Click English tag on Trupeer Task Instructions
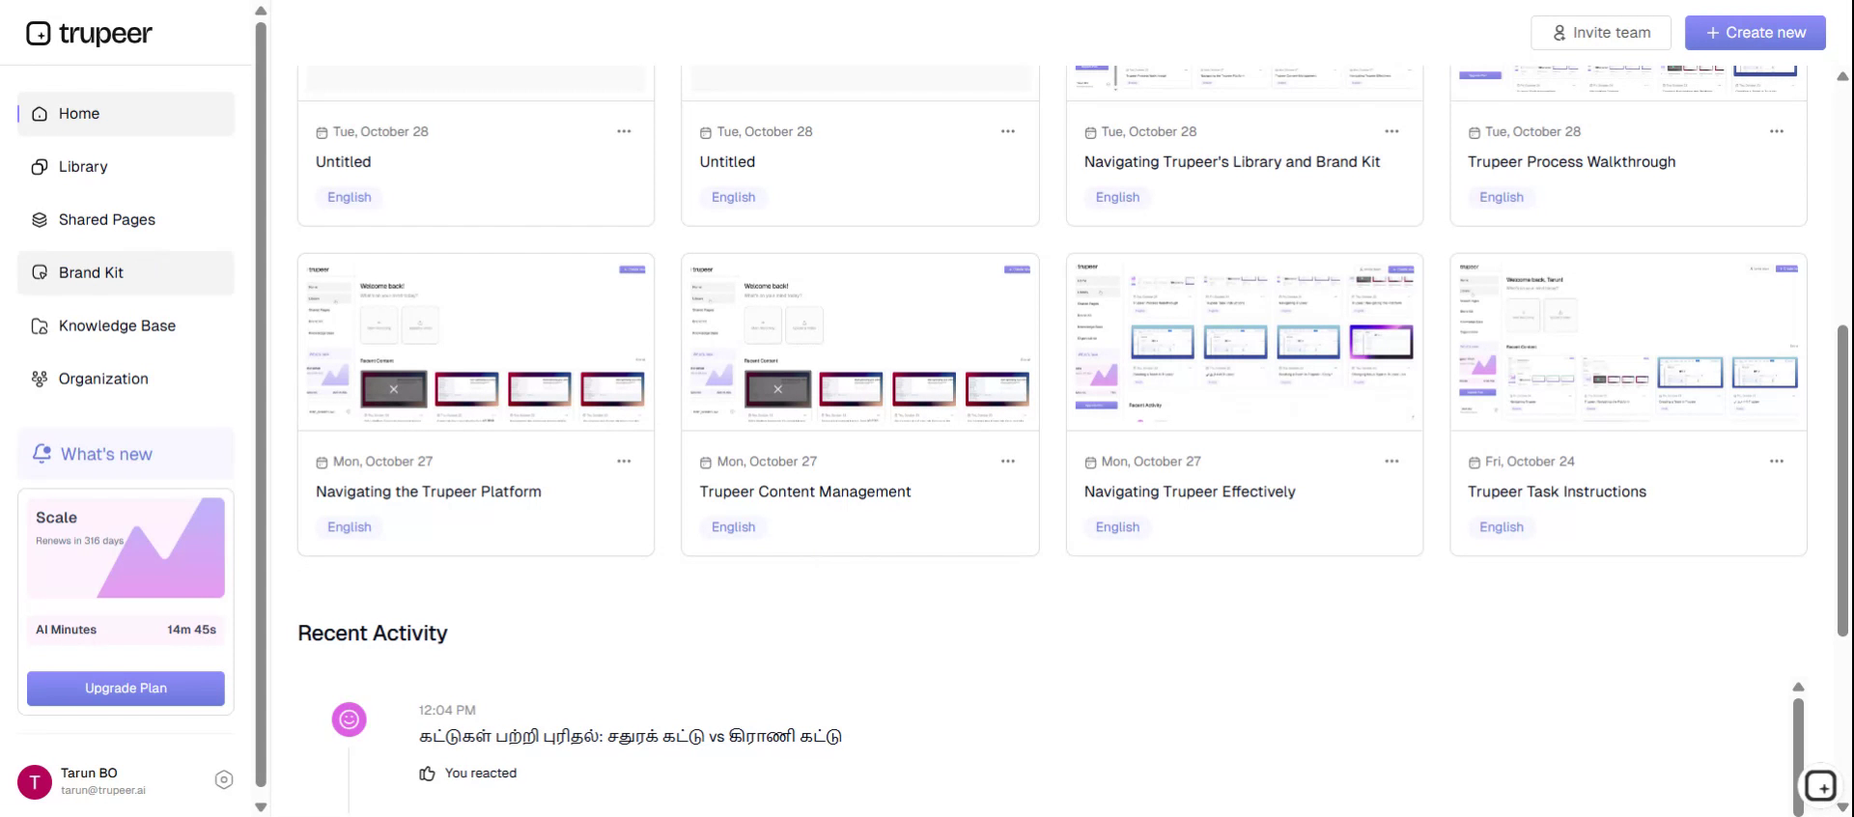 click(x=1502, y=527)
